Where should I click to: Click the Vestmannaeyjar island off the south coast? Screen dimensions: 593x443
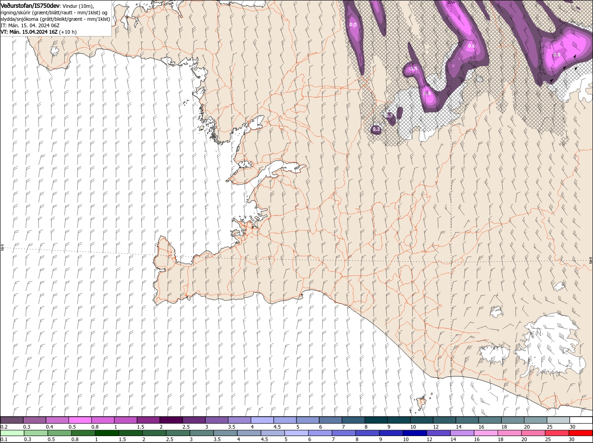(421, 403)
